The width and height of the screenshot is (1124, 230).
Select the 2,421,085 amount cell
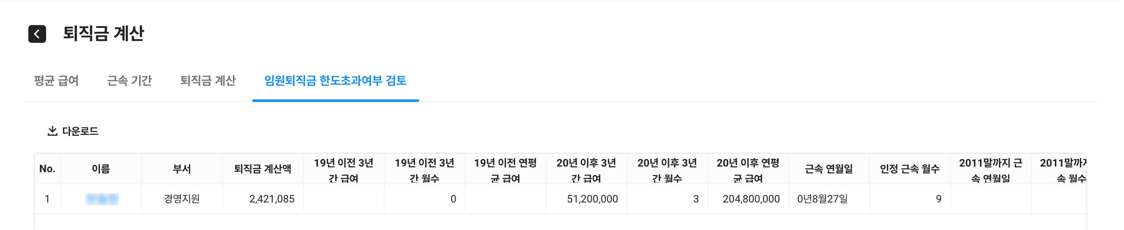[x=271, y=199]
